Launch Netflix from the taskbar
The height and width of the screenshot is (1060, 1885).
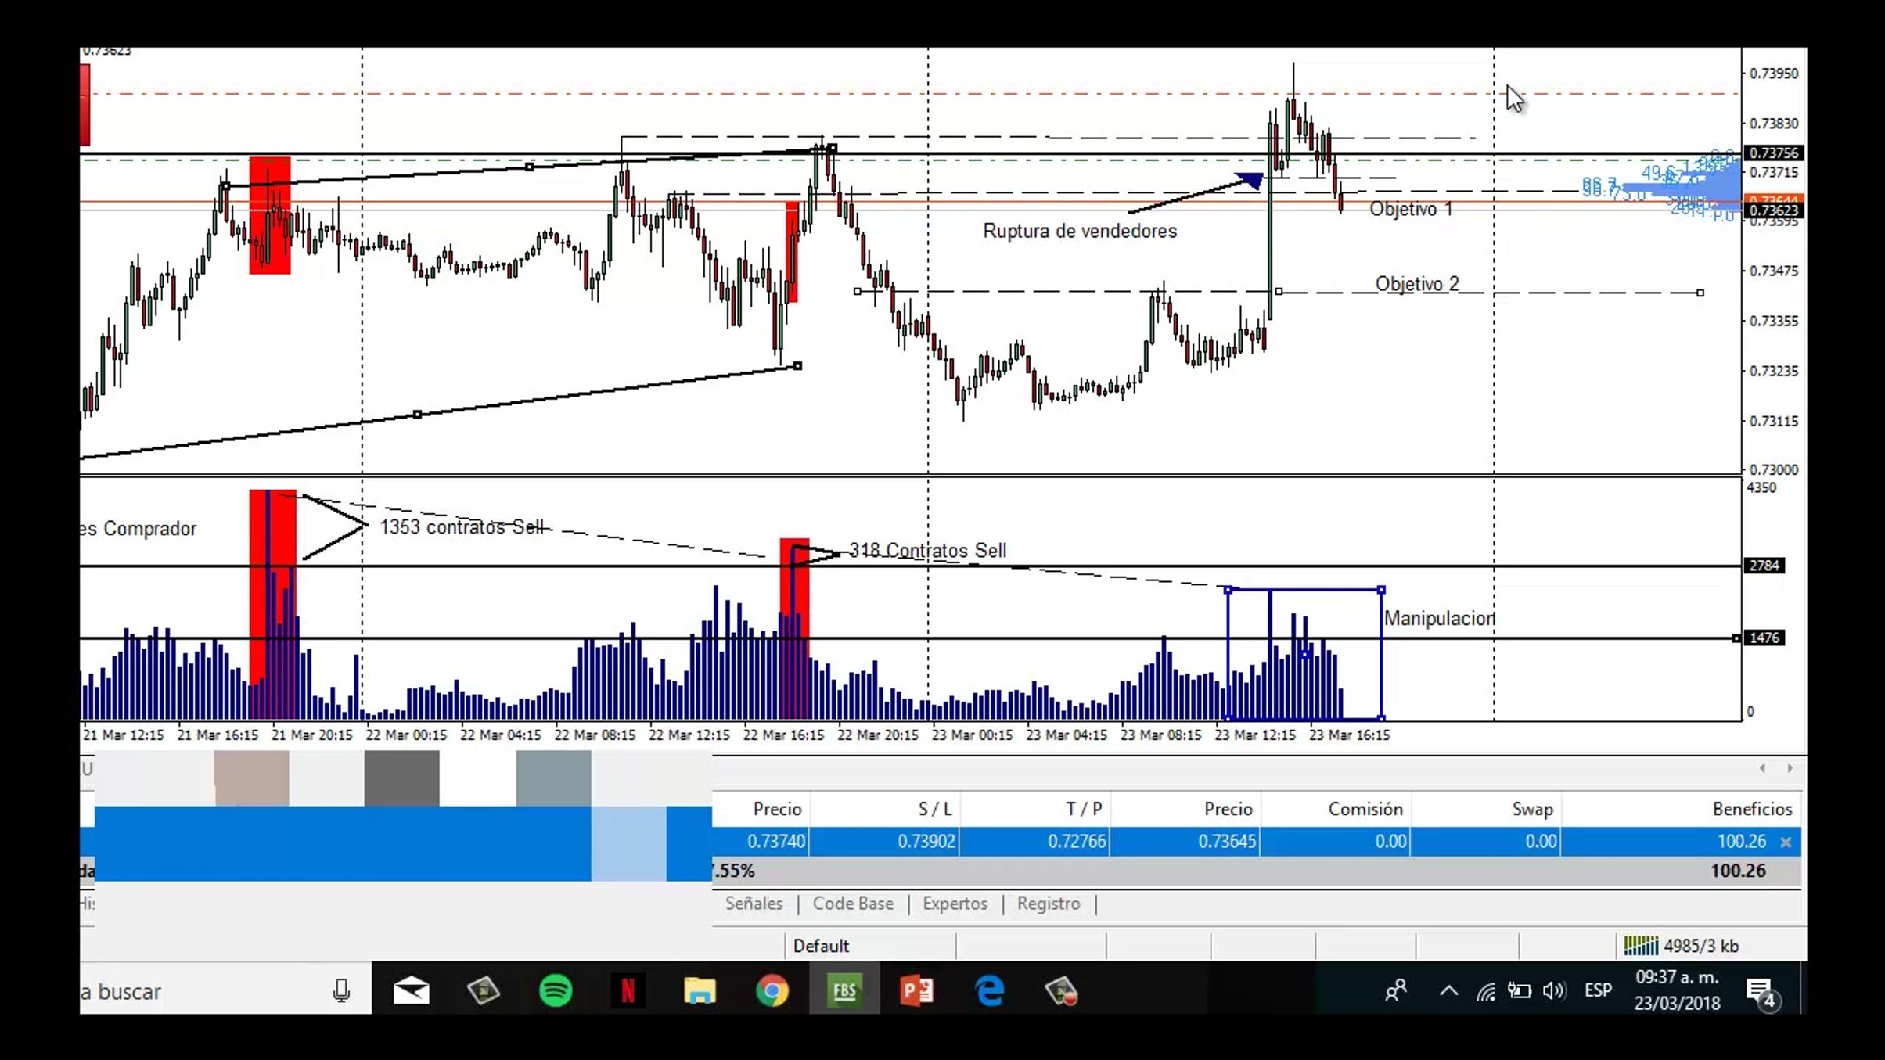click(x=628, y=991)
